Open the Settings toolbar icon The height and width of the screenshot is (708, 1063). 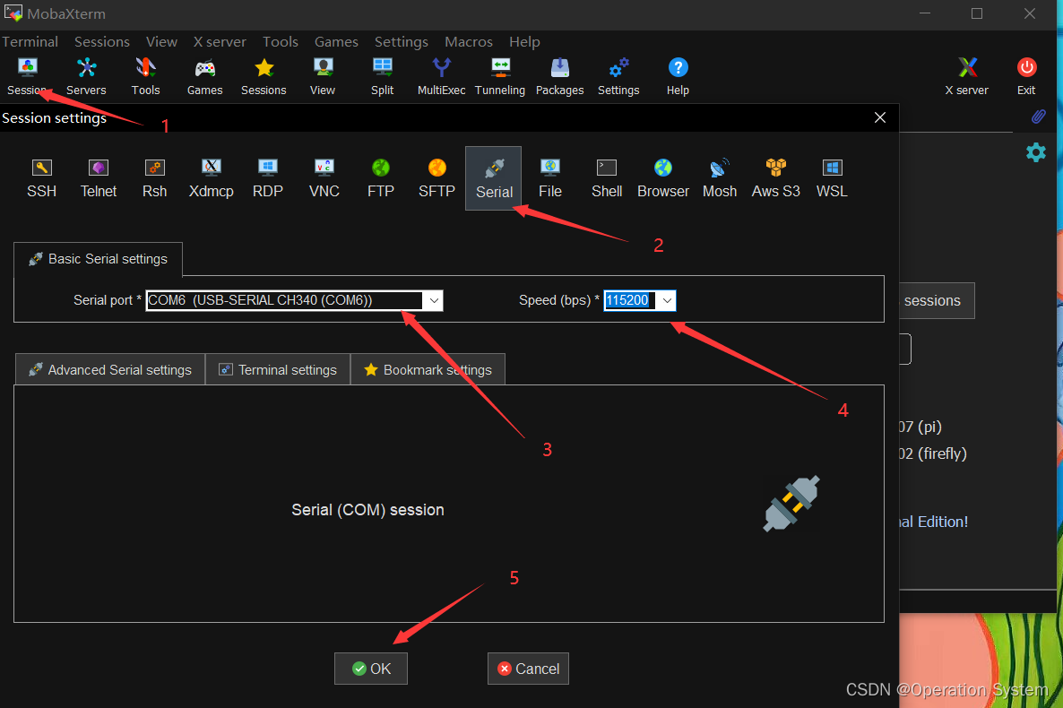point(618,77)
